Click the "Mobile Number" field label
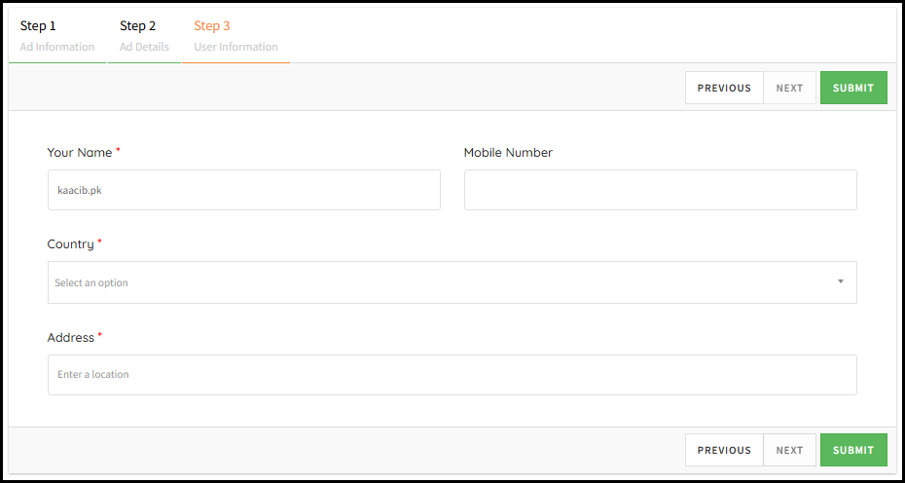This screenshot has height=483, width=905. point(508,153)
